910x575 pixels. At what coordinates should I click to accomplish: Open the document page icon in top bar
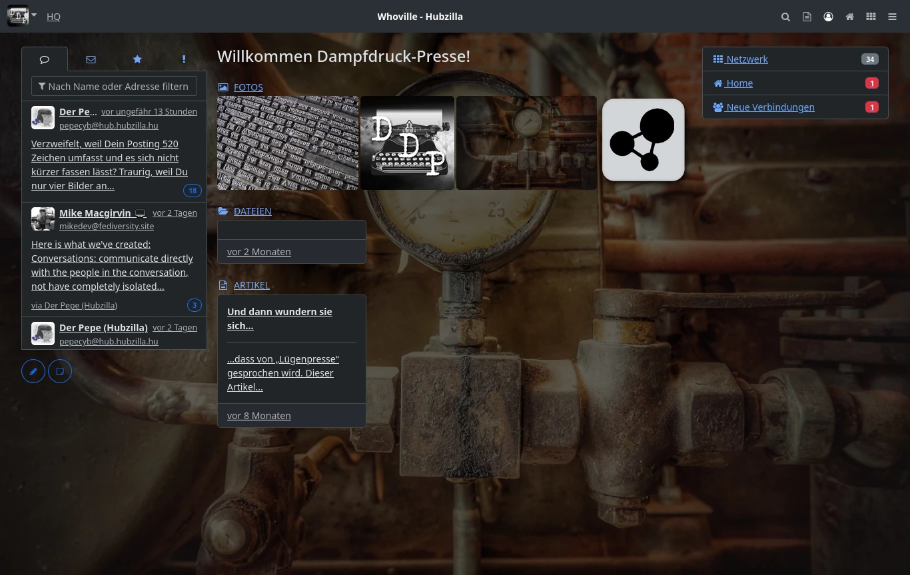point(807,17)
